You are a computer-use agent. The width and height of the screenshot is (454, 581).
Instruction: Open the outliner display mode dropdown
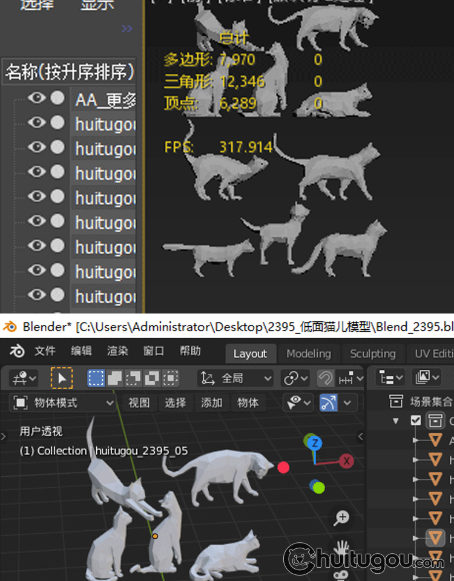pyautogui.click(x=427, y=378)
